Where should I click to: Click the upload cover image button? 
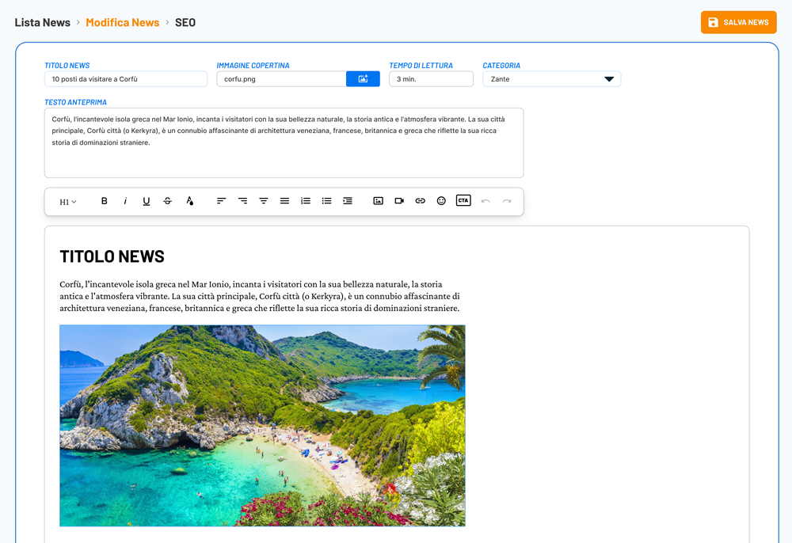click(363, 79)
